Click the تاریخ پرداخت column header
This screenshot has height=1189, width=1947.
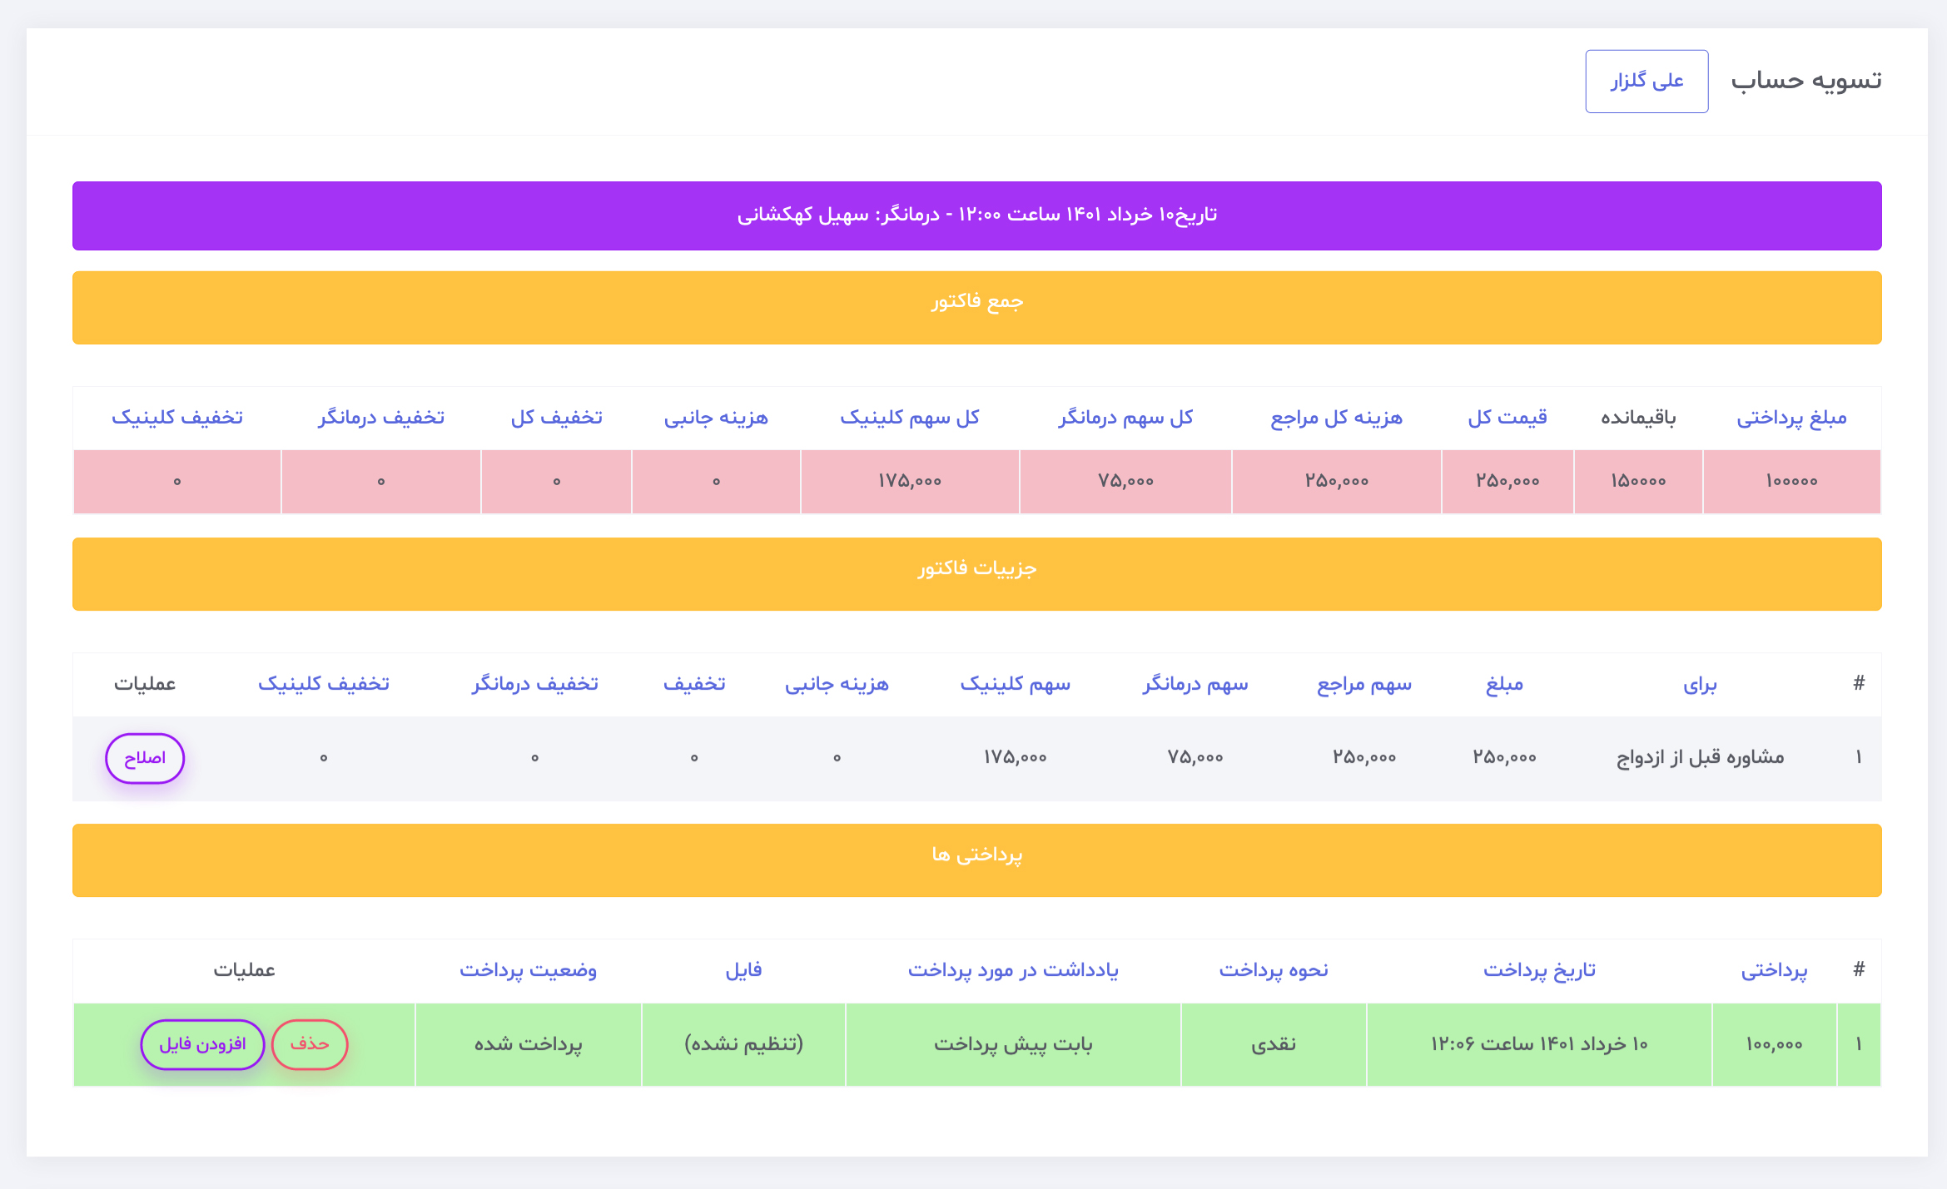1539,970
